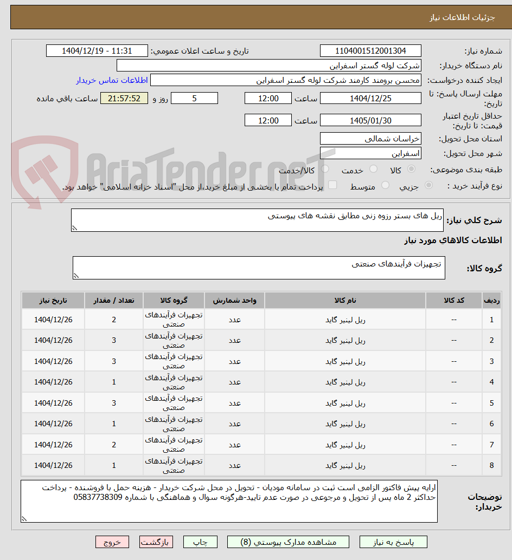
Task: Click the announcement date 1404/12/19 field
Action: (97, 51)
